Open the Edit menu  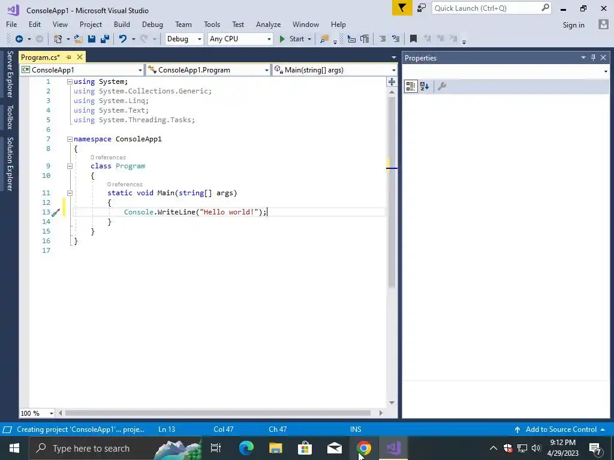pos(34,24)
